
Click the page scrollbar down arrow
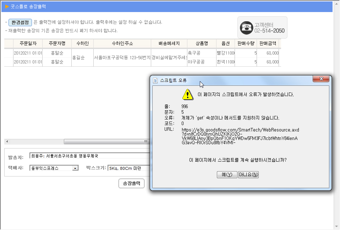336,226
